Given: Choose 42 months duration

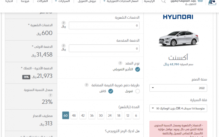Looking at the screenshot, I should (x=83, y=115).
